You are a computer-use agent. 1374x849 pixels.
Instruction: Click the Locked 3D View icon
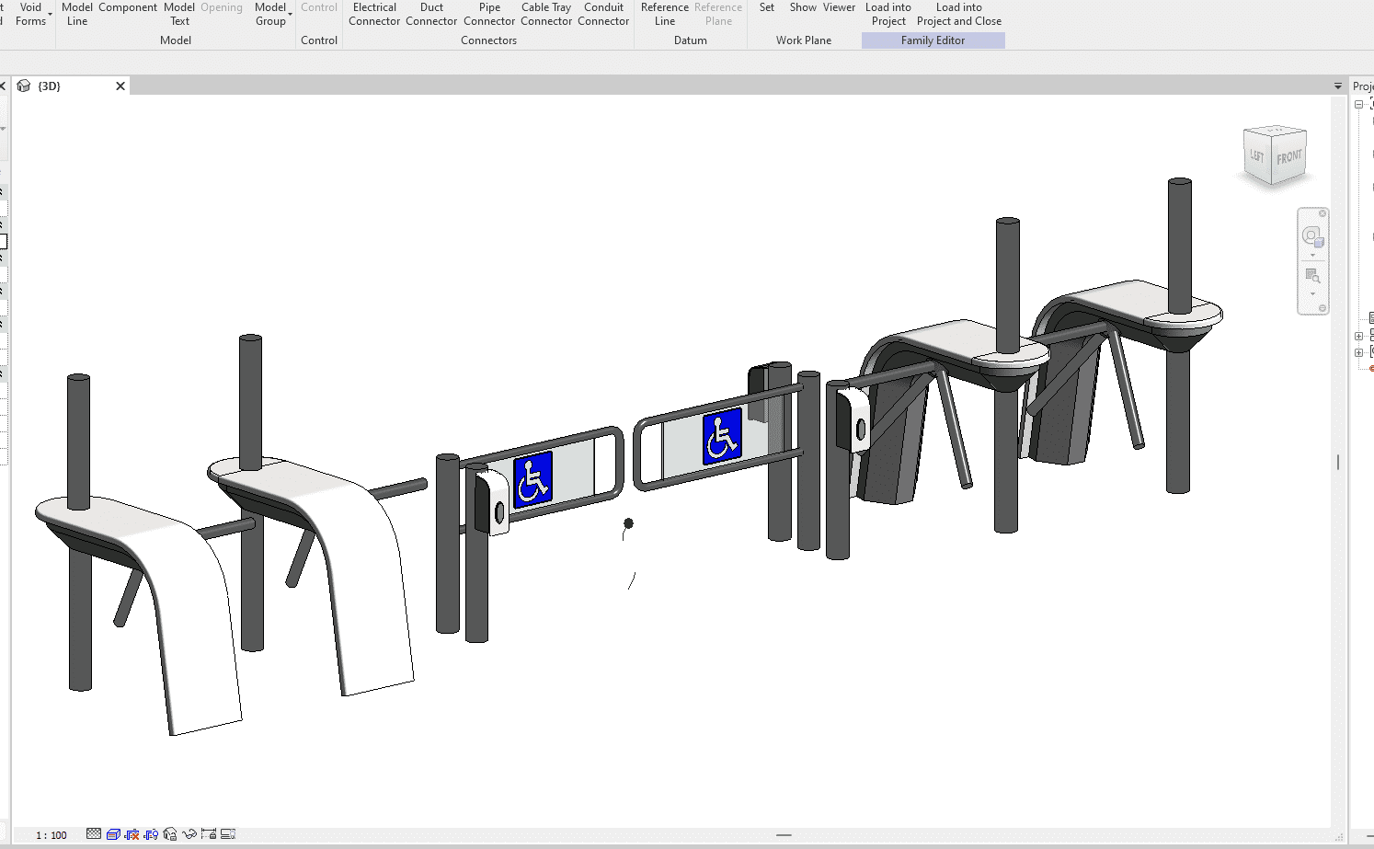[170, 834]
